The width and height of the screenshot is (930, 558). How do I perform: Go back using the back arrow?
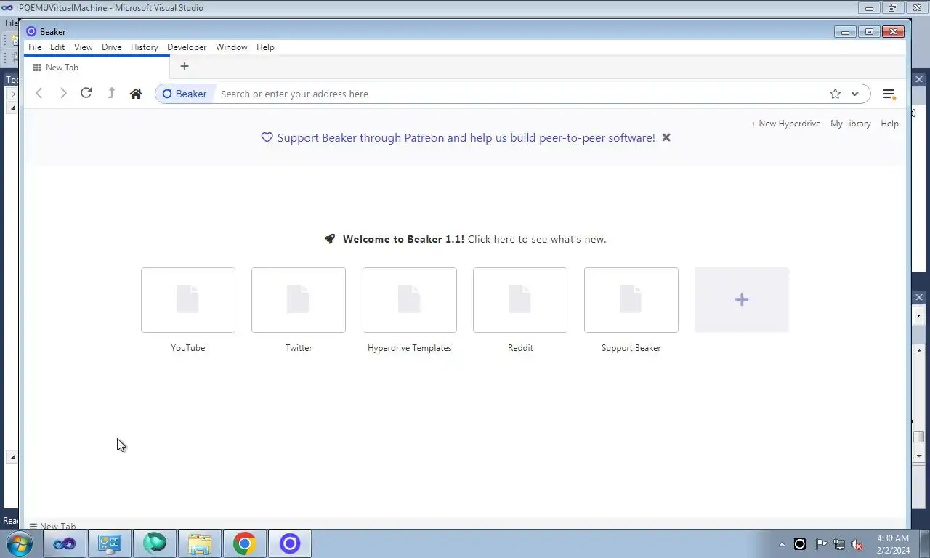(x=39, y=93)
